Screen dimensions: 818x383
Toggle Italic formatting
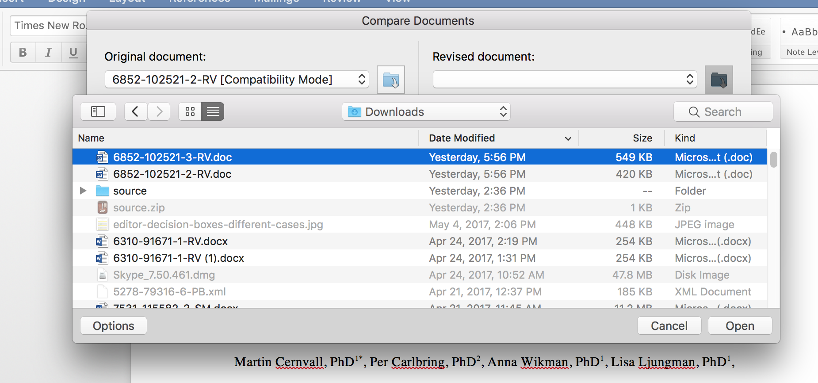pos(48,53)
